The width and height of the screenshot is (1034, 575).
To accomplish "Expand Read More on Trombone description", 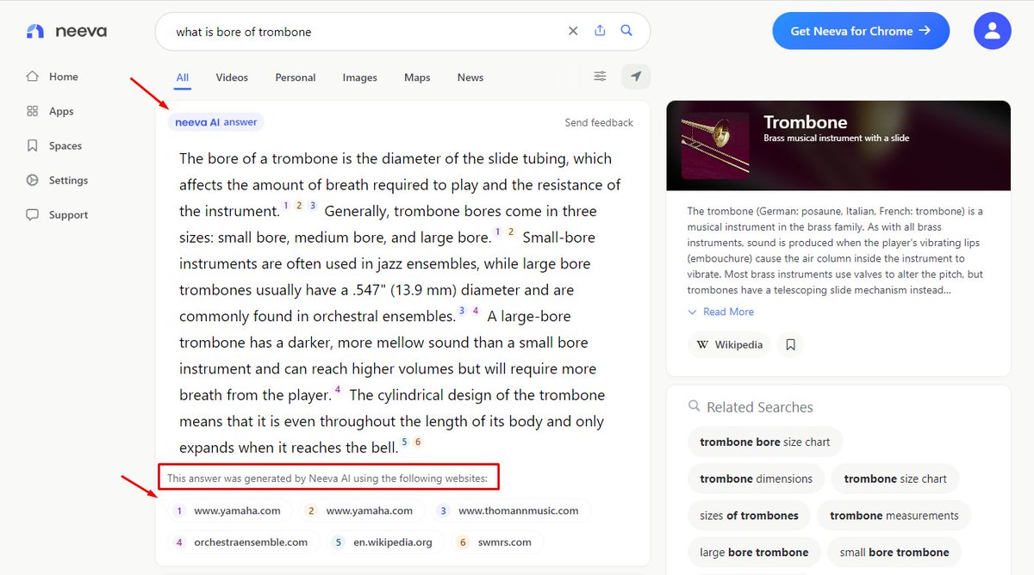I will [x=720, y=312].
